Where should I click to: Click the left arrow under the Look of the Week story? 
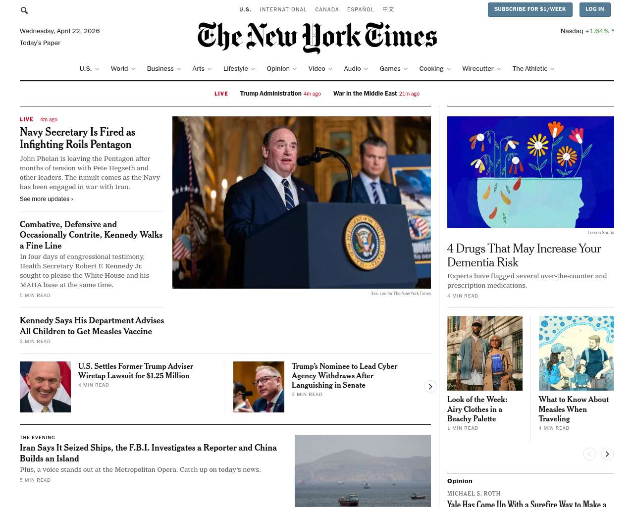[589, 454]
